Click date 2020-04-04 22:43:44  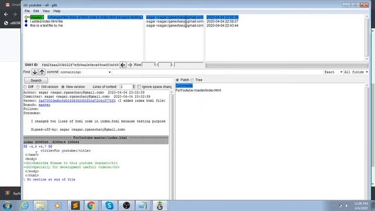pos(223,25)
